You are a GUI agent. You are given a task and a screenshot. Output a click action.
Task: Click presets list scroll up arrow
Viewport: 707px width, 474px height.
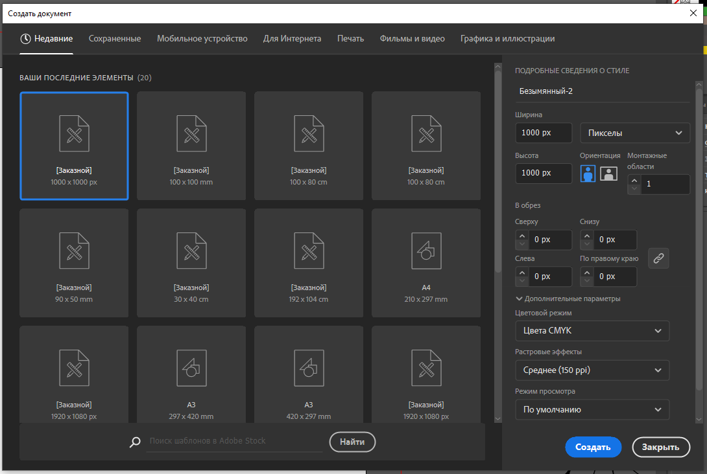click(x=497, y=67)
